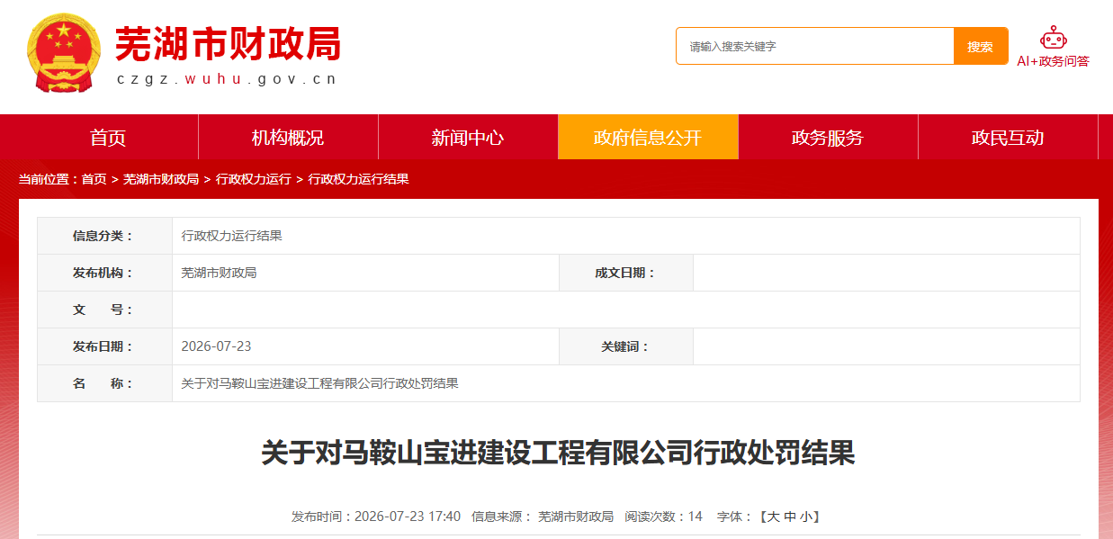Open 芜湖市财政局 breadcrumb link
The height and width of the screenshot is (539, 1113).
point(161,179)
